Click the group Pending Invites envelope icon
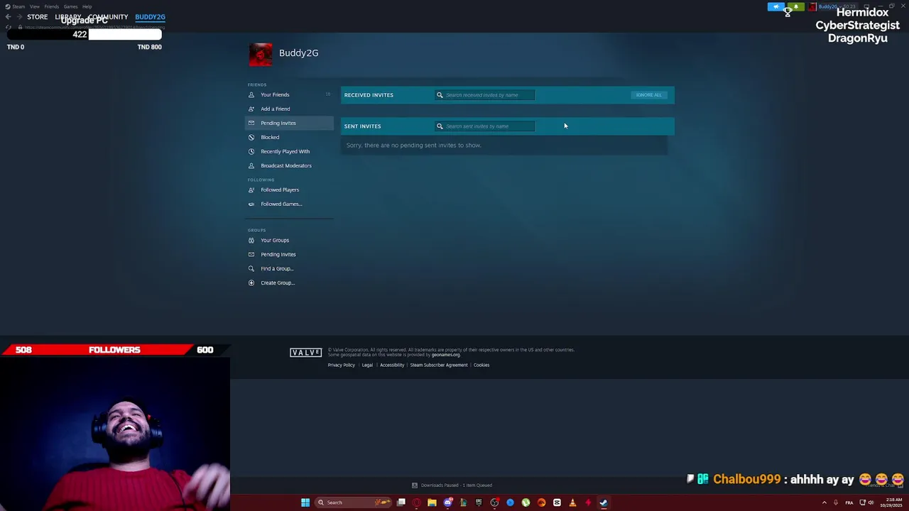Screen dimensions: 909x511 tap(251, 254)
